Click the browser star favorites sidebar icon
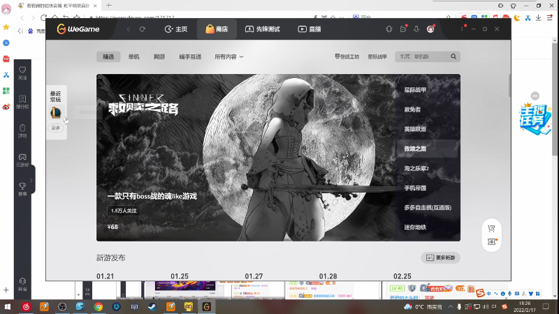The image size is (559, 314). [x=6, y=27]
